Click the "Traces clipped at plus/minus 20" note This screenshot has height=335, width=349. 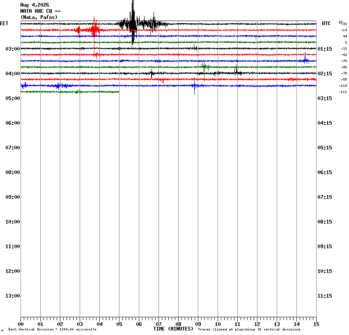coord(249,329)
